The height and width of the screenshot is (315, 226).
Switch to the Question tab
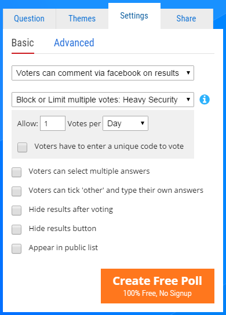pos(30,19)
